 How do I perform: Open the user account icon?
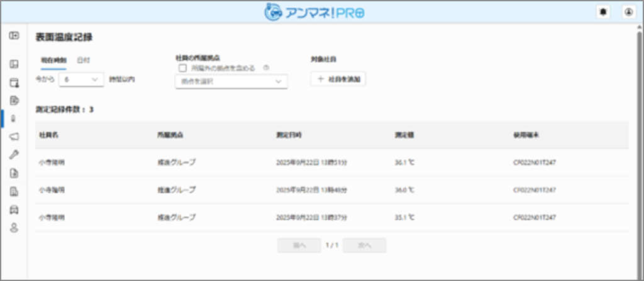coord(628,13)
